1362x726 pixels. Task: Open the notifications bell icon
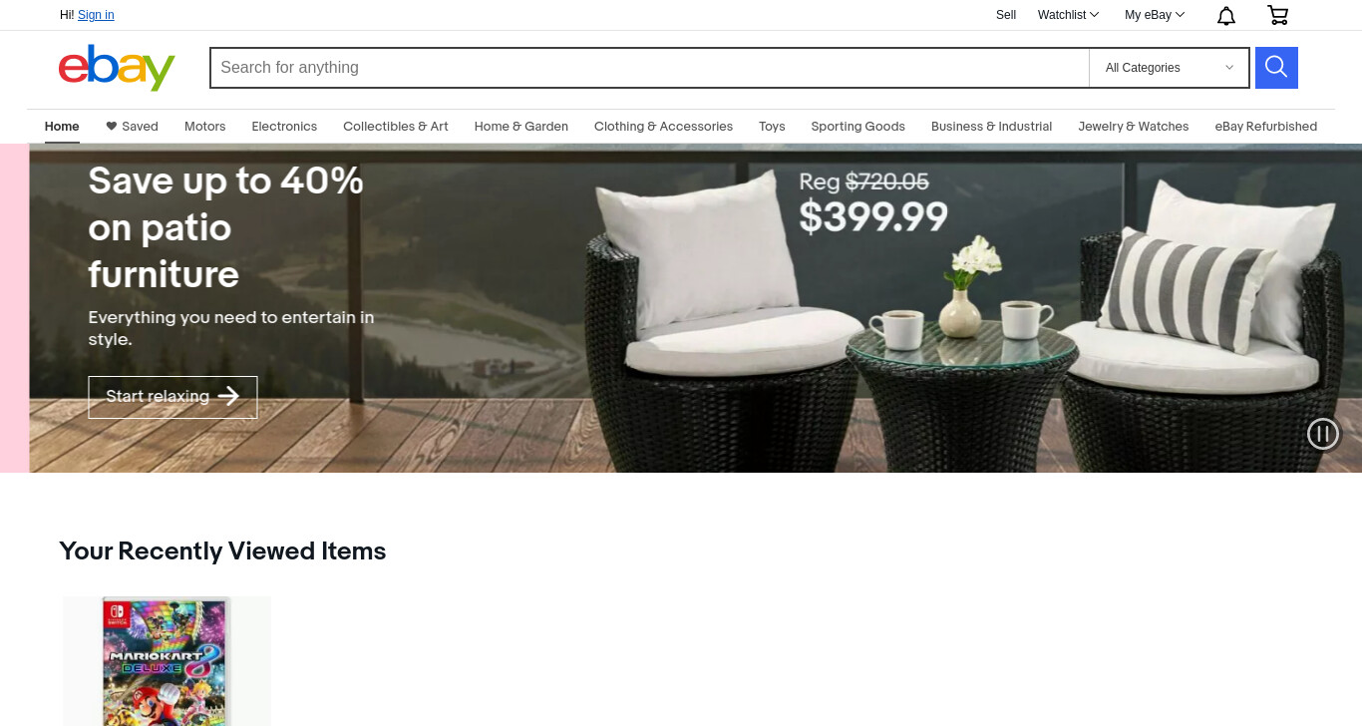coord(1226,15)
